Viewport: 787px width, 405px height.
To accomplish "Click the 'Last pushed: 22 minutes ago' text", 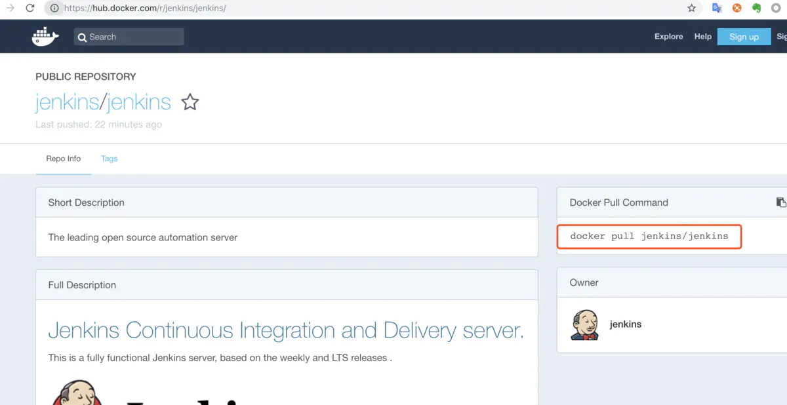I will [x=98, y=125].
